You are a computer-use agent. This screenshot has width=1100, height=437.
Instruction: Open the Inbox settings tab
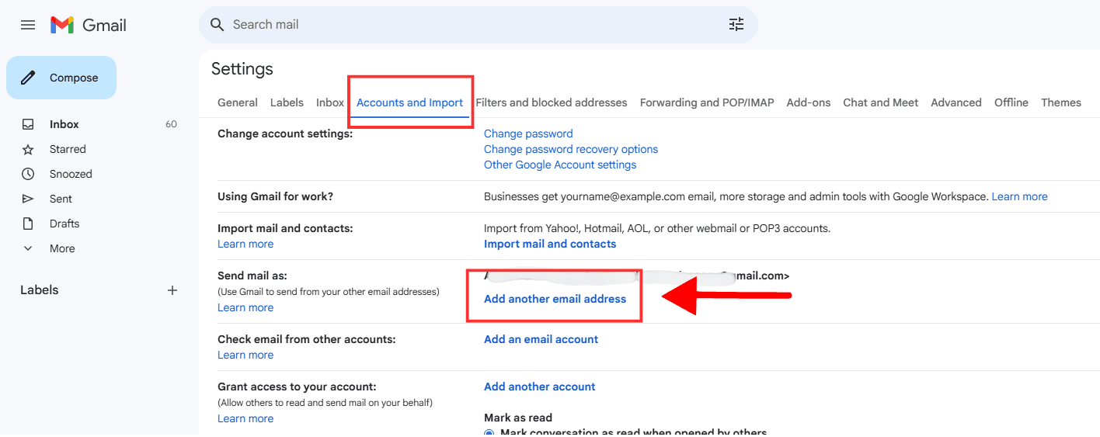click(x=330, y=102)
